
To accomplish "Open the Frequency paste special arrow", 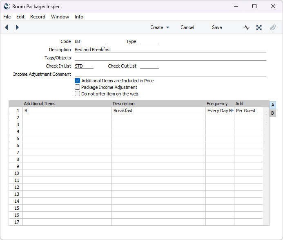I will (x=232, y=111).
